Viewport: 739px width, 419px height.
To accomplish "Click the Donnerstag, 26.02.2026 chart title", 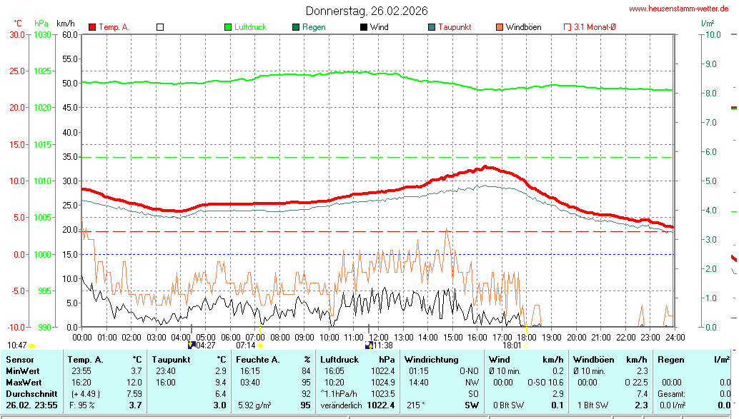I will (367, 11).
